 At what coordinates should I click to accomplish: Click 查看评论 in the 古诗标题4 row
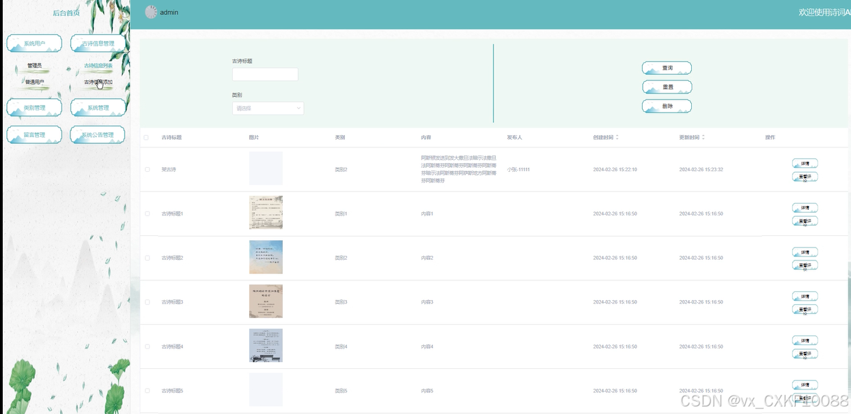click(x=805, y=354)
